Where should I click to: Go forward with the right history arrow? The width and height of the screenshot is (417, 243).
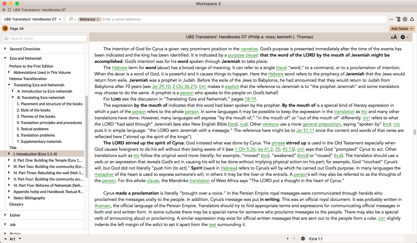294,239
